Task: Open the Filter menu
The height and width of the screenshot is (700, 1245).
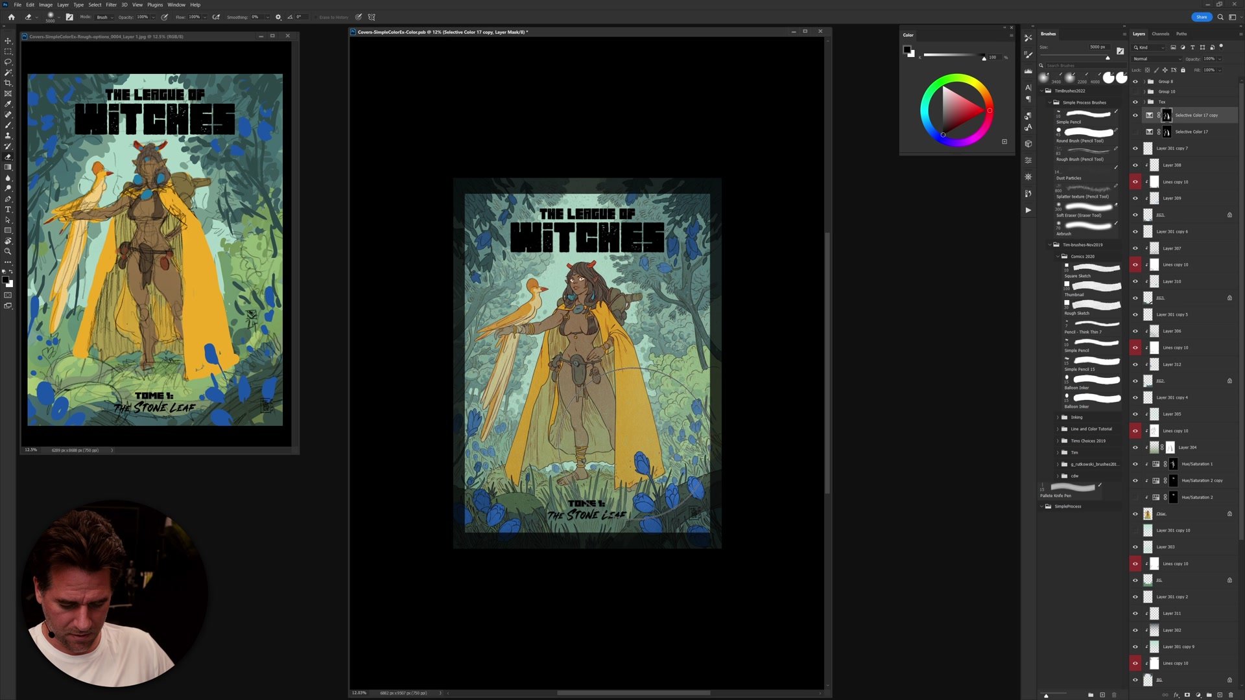Action: tap(111, 5)
